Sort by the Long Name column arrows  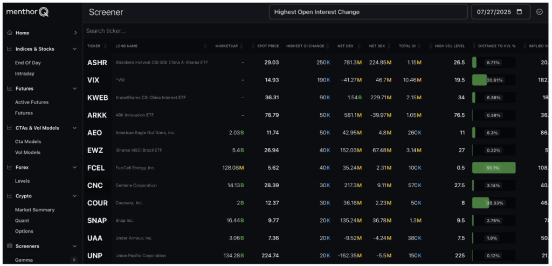(x=205, y=46)
